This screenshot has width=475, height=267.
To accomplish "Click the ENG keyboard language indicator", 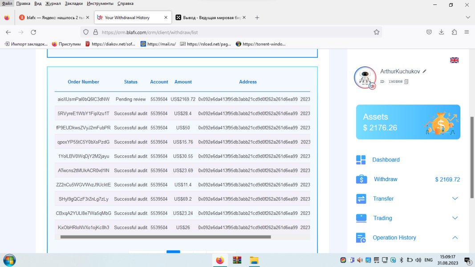I will click(x=428, y=260).
